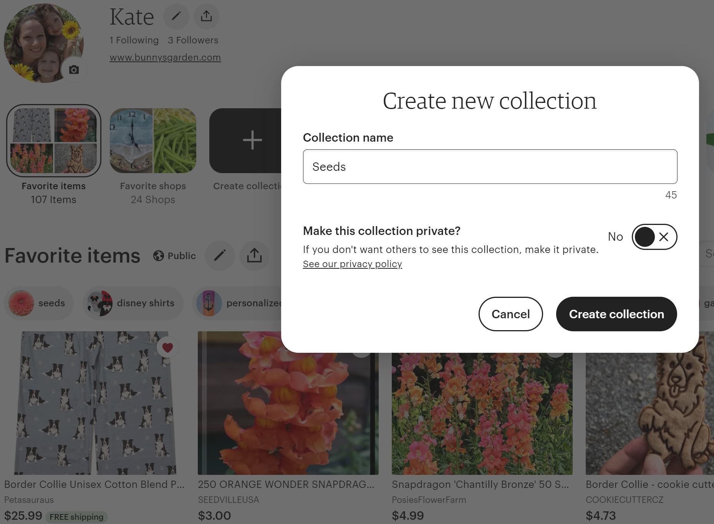Click the share icon next to Kate
This screenshot has width=714, height=524.
207,16
